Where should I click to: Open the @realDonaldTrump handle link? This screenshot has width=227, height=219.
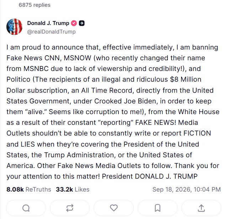[51, 32]
